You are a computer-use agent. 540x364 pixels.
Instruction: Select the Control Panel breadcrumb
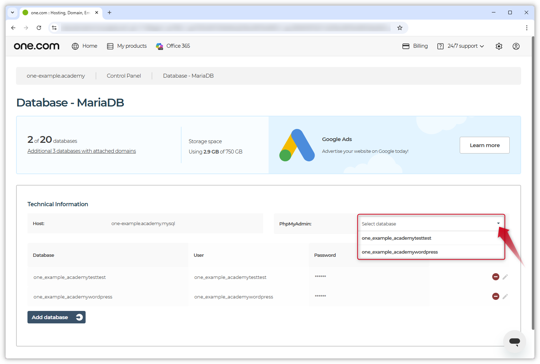[x=124, y=76]
